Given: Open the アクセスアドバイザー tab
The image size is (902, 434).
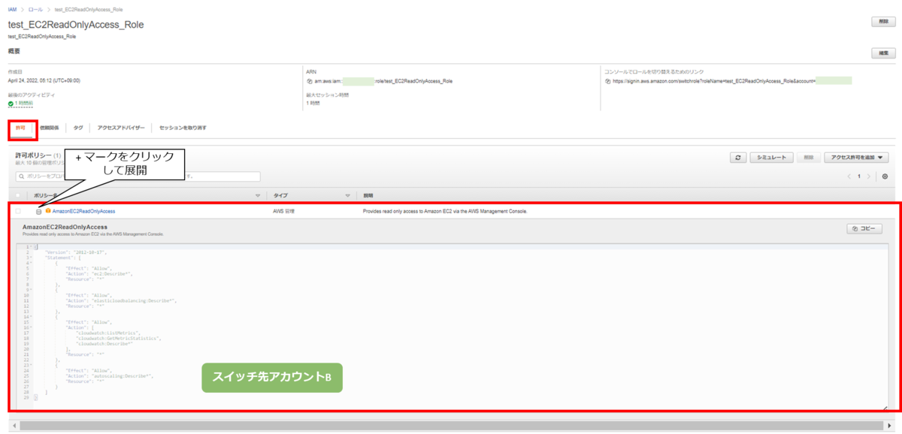Looking at the screenshot, I should click(x=121, y=128).
